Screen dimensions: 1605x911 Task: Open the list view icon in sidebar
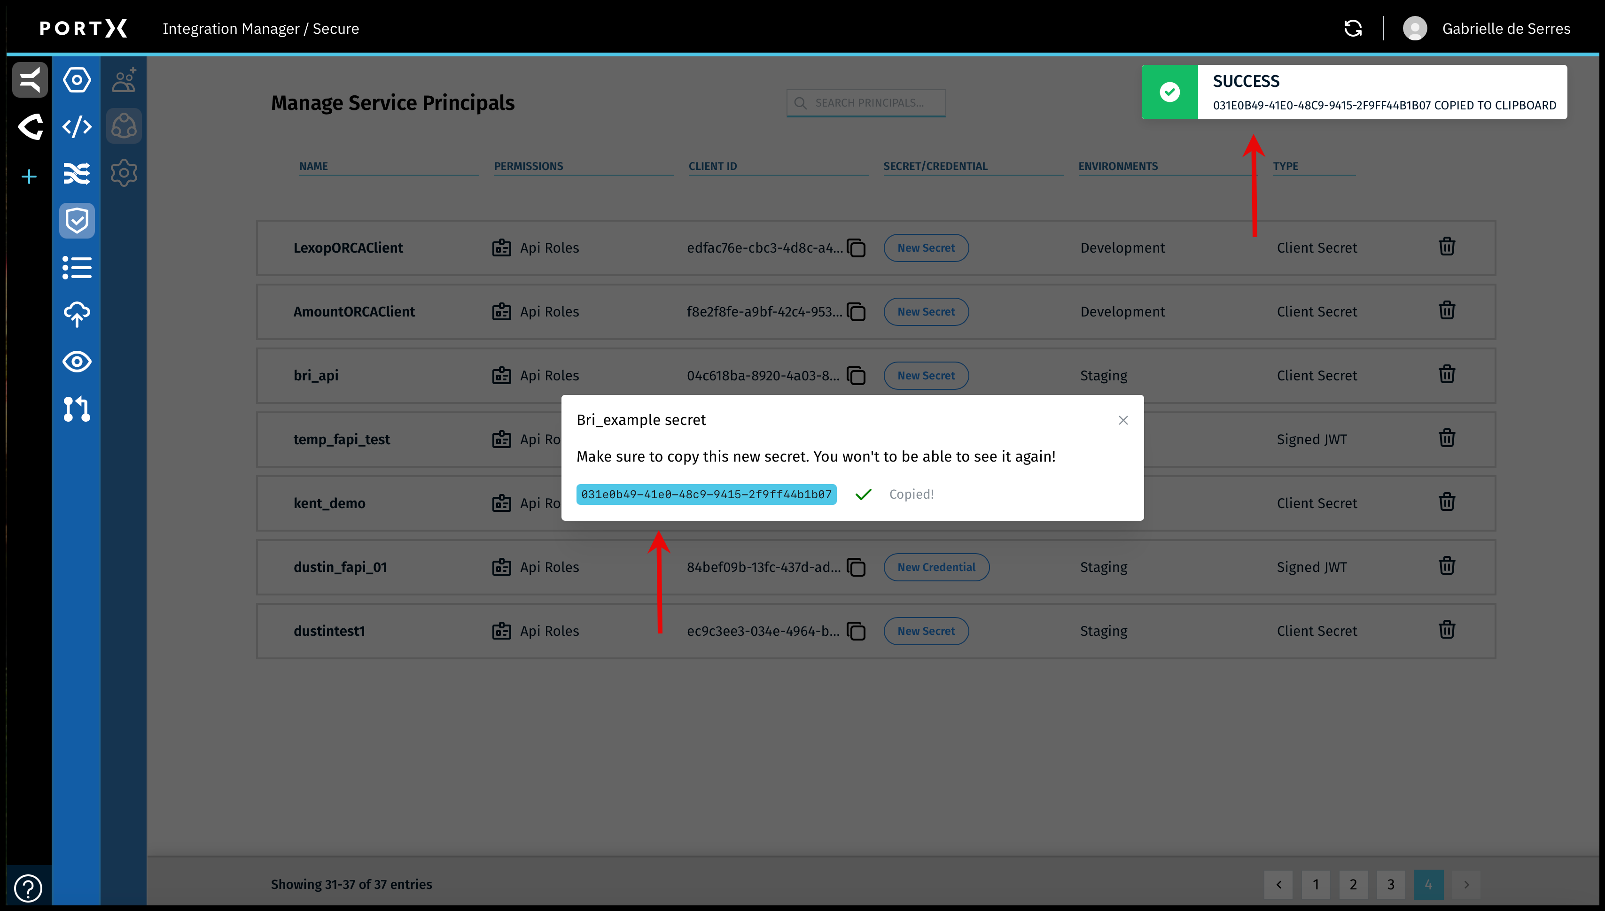click(x=77, y=268)
